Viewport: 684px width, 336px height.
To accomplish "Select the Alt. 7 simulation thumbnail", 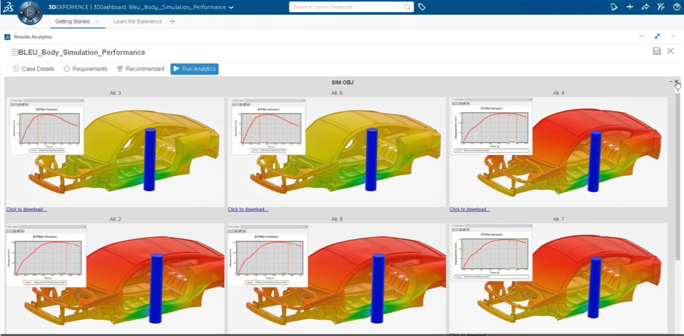I will pos(558,278).
